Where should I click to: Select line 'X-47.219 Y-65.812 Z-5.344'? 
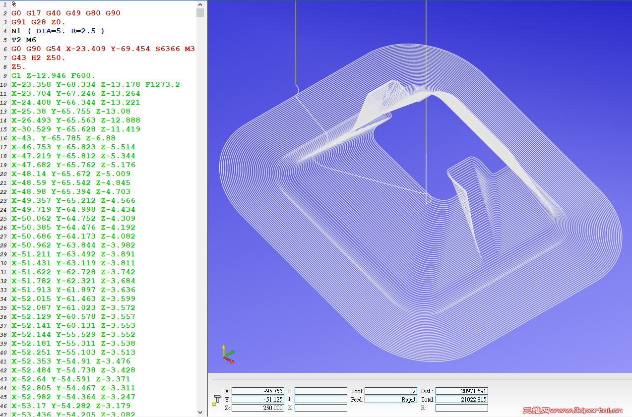[x=73, y=156]
